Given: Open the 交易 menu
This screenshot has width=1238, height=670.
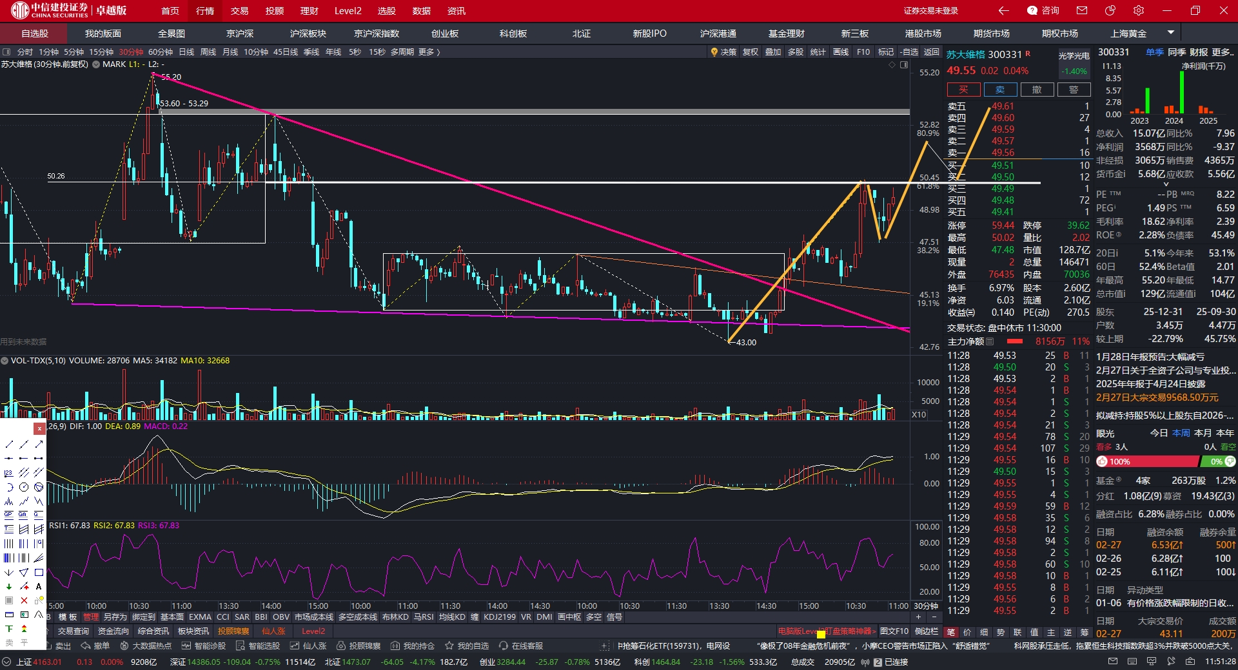Looking at the screenshot, I should click(240, 11).
